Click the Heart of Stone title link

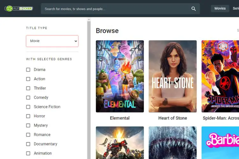tap(173, 118)
